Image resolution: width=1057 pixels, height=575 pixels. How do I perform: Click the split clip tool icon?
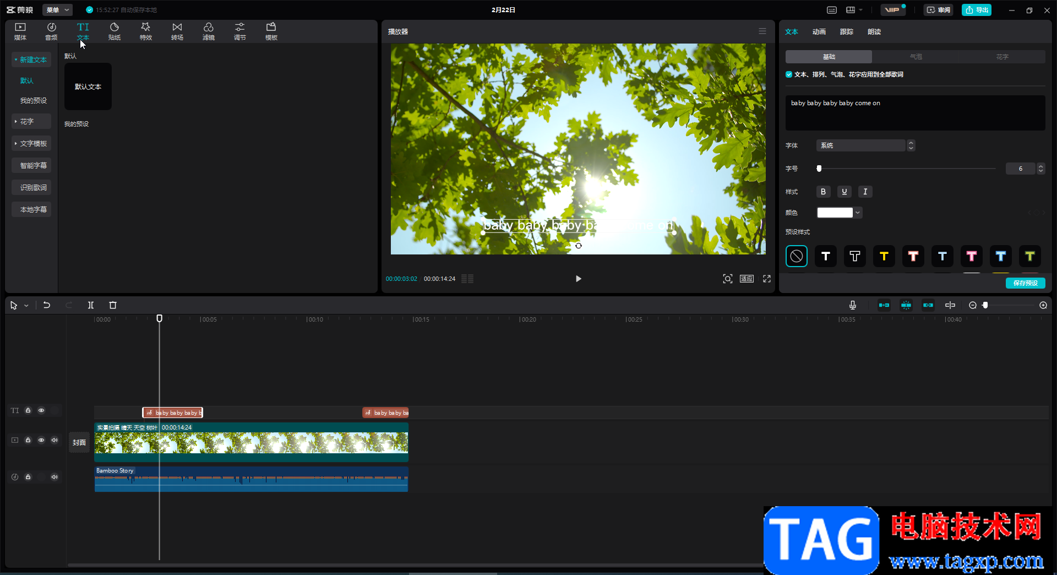pyautogui.click(x=91, y=305)
